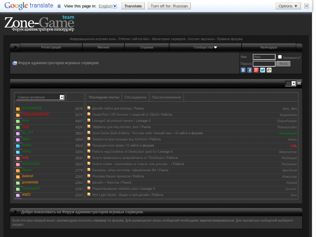The image size is (316, 237).
Task: Open the Самые активные dropdown
Action: point(40,97)
